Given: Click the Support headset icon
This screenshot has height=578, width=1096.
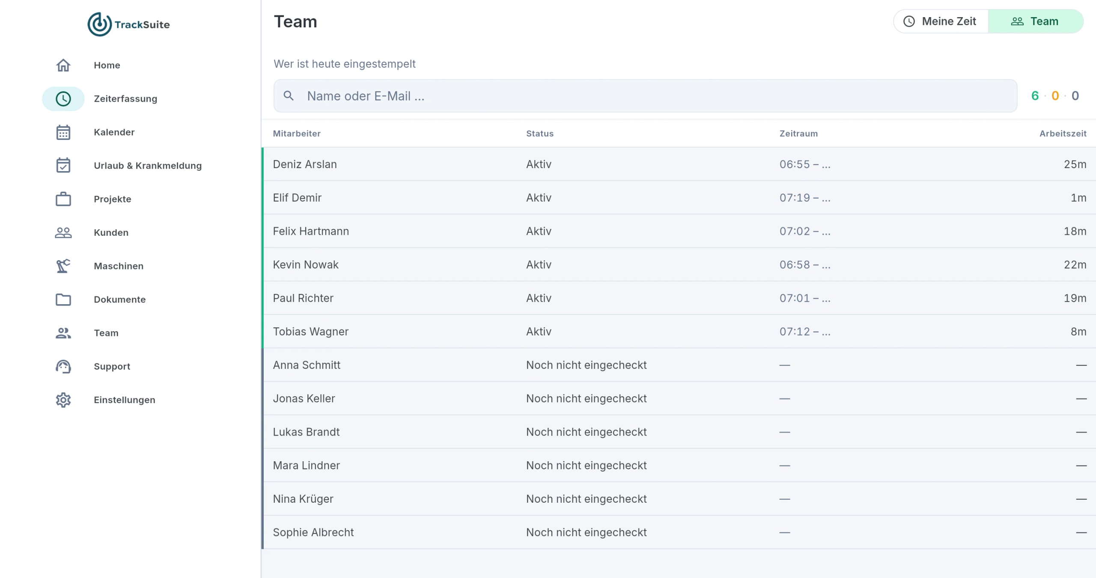Looking at the screenshot, I should coord(63,366).
